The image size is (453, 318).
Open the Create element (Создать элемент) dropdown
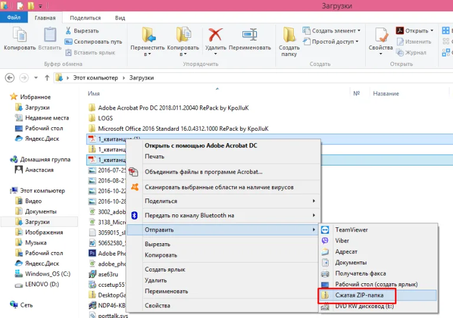(x=331, y=31)
